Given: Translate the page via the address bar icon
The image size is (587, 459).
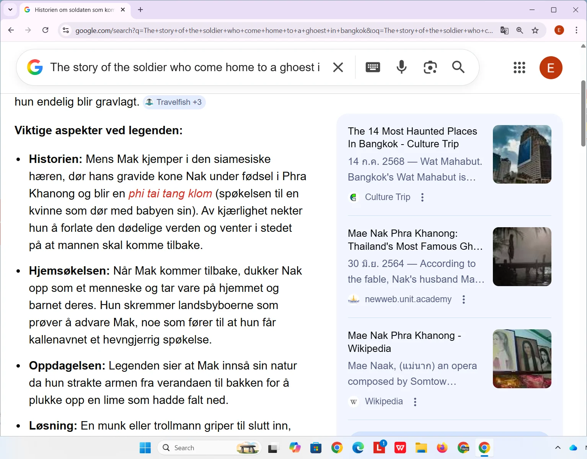Looking at the screenshot, I should tap(504, 30).
